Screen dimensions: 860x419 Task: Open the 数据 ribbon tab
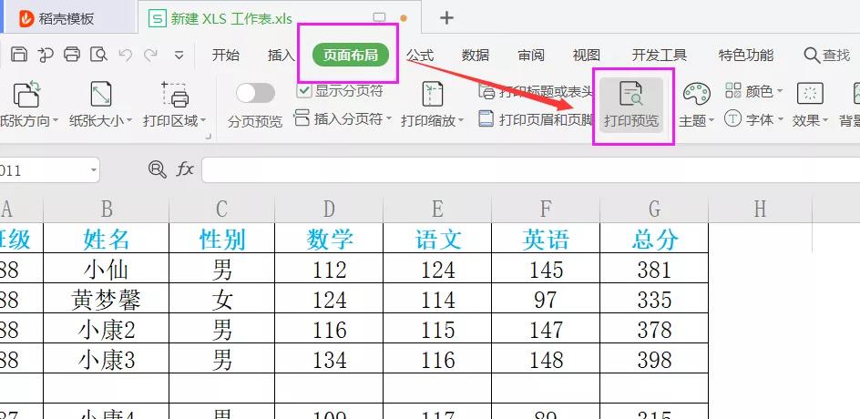point(476,55)
